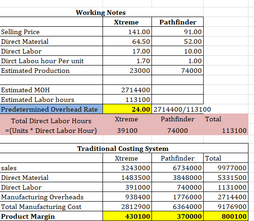Select the yellow 430100 product margin cell

127,216
